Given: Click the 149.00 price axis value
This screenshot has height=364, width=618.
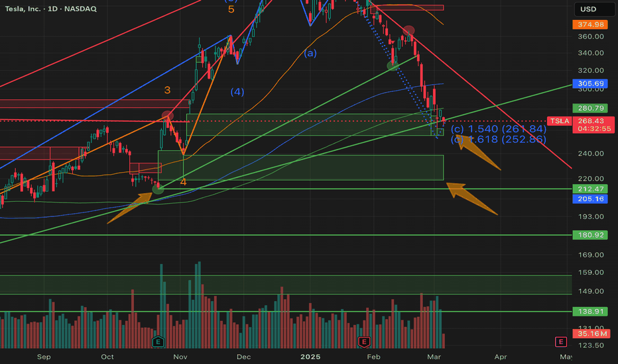Looking at the screenshot, I should (x=590, y=291).
